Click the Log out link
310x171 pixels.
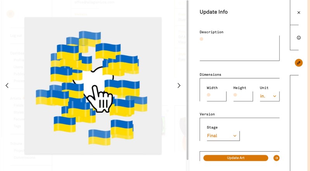(16, 36)
